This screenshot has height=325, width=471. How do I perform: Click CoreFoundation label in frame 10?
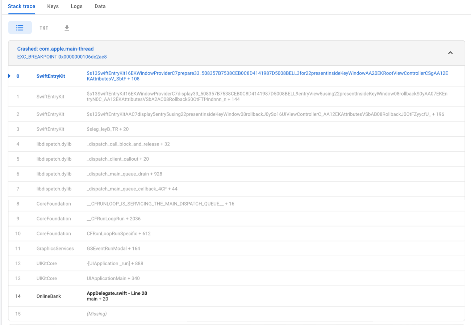coord(54,233)
